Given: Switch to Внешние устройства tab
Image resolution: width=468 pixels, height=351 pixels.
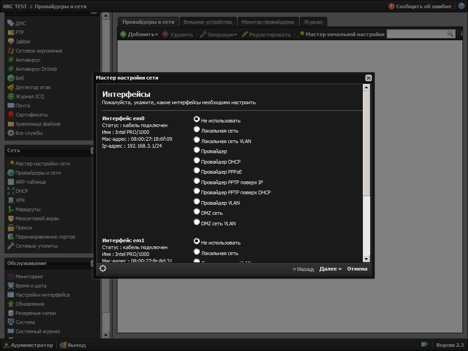Looking at the screenshot, I should pos(207,22).
